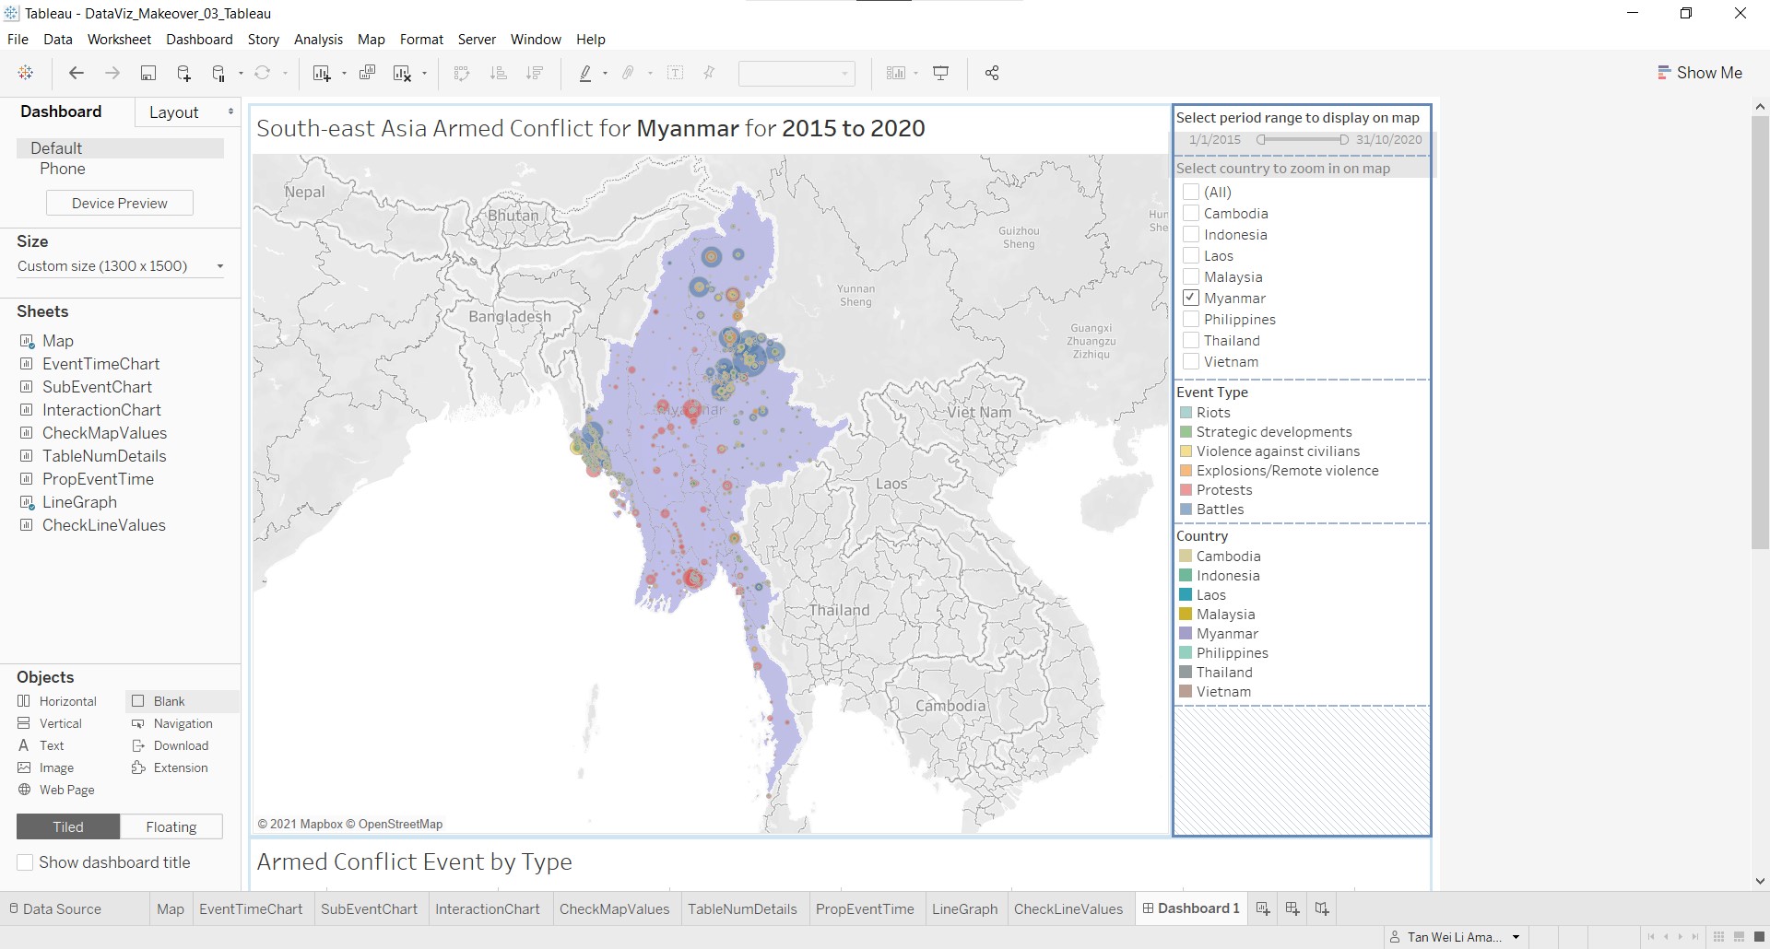
Task: Uncheck the Myanmar country checkbox
Action: pyautogui.click(x=1191, y=298)
